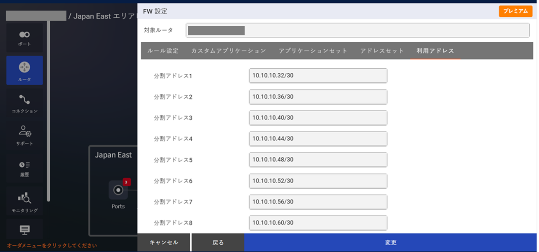This screenshot has height=252, width=539.
Task: Open the ポート sidebar icon
Action: [x=24, y=38]
